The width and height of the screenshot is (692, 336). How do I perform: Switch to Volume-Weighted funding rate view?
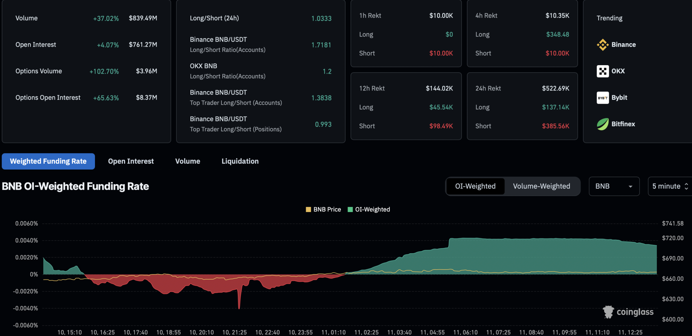coord(541,186)
